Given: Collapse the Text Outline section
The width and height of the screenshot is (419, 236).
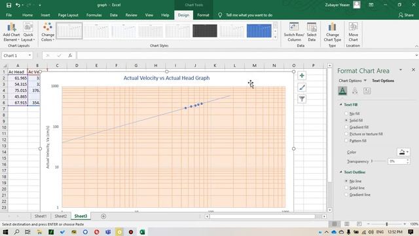Looking at the screenshot, I should tap(340, 172).
